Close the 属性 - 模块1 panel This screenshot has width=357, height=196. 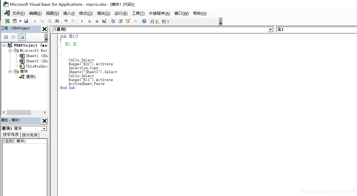click(45, 121)
